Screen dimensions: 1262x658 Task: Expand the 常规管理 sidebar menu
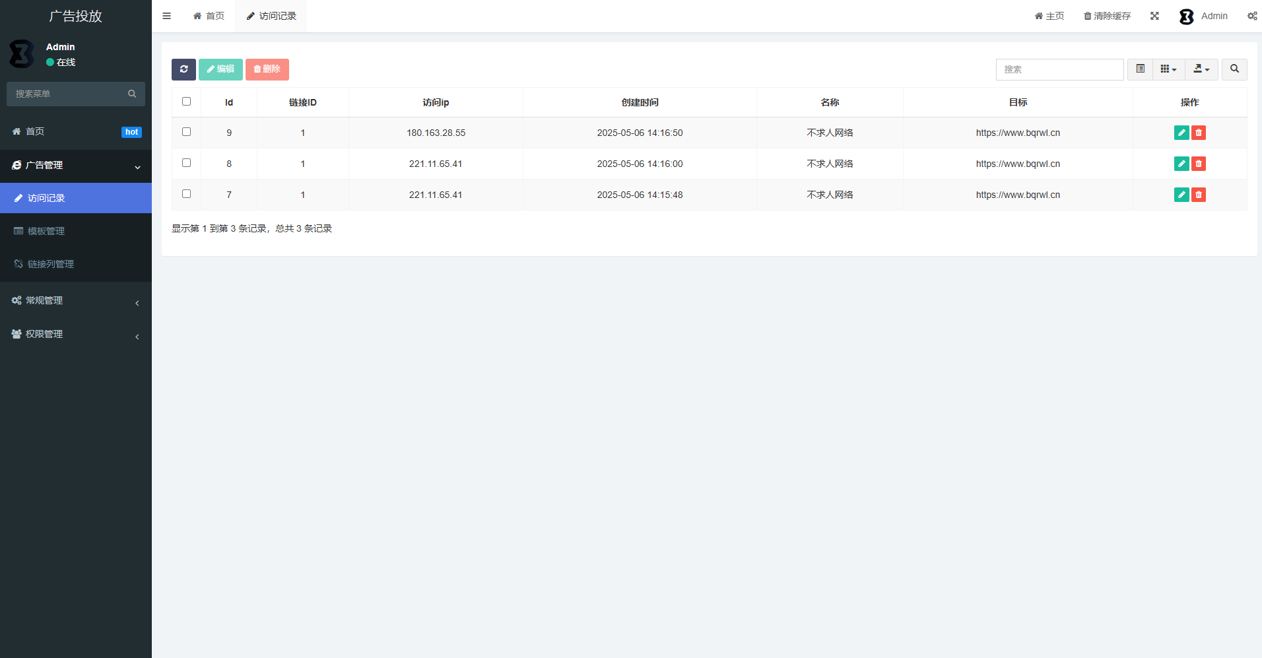click(76, 301)
